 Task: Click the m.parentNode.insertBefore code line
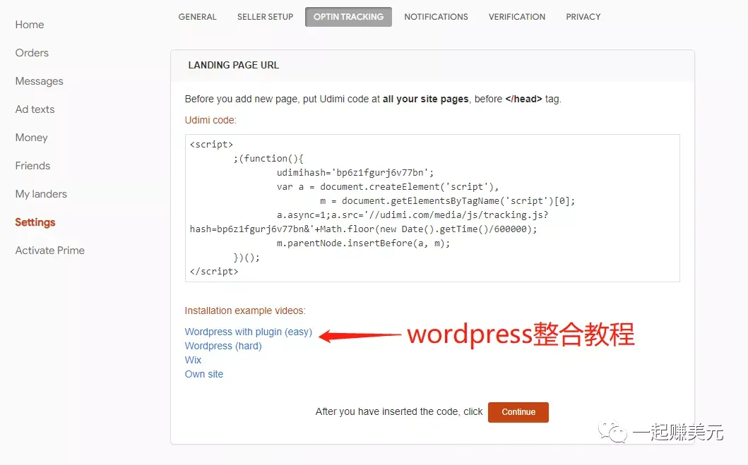point(363,243)
